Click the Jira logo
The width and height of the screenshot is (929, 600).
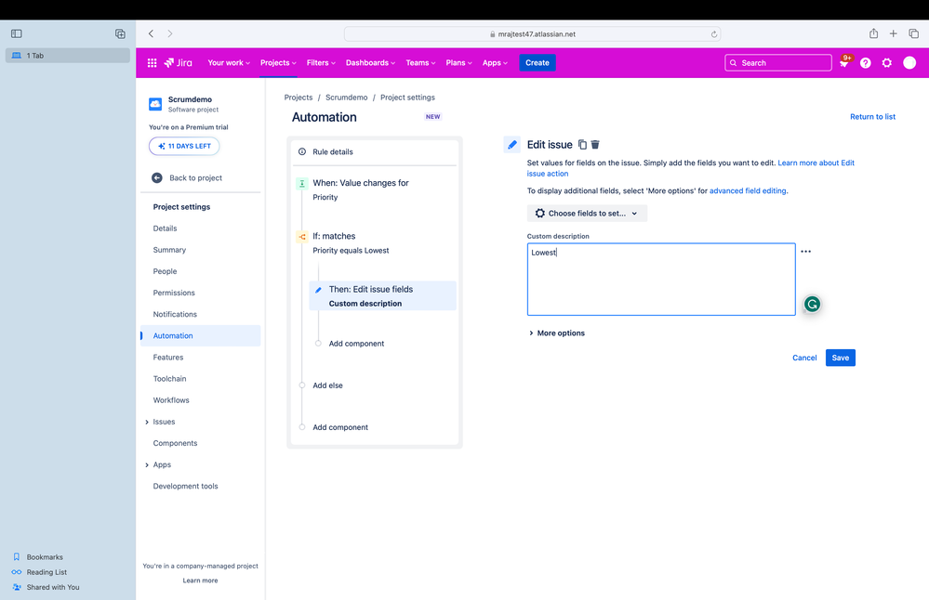pos(179,63)
